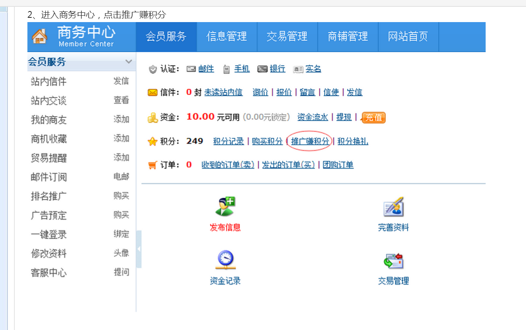Open the 交易管理 top navigation tab
The height and width of the screenshot is (330, 526).
(x=287, y=37)
